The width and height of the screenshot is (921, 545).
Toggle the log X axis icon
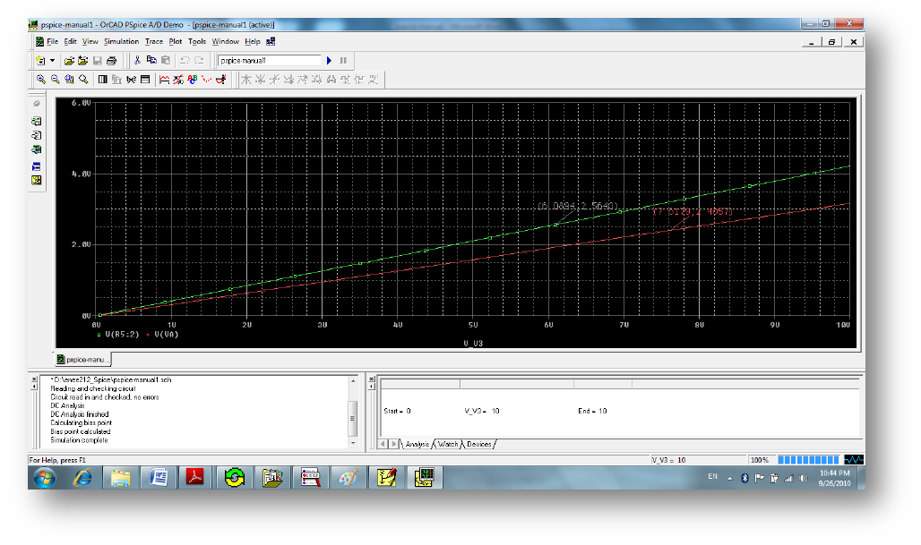103,80
